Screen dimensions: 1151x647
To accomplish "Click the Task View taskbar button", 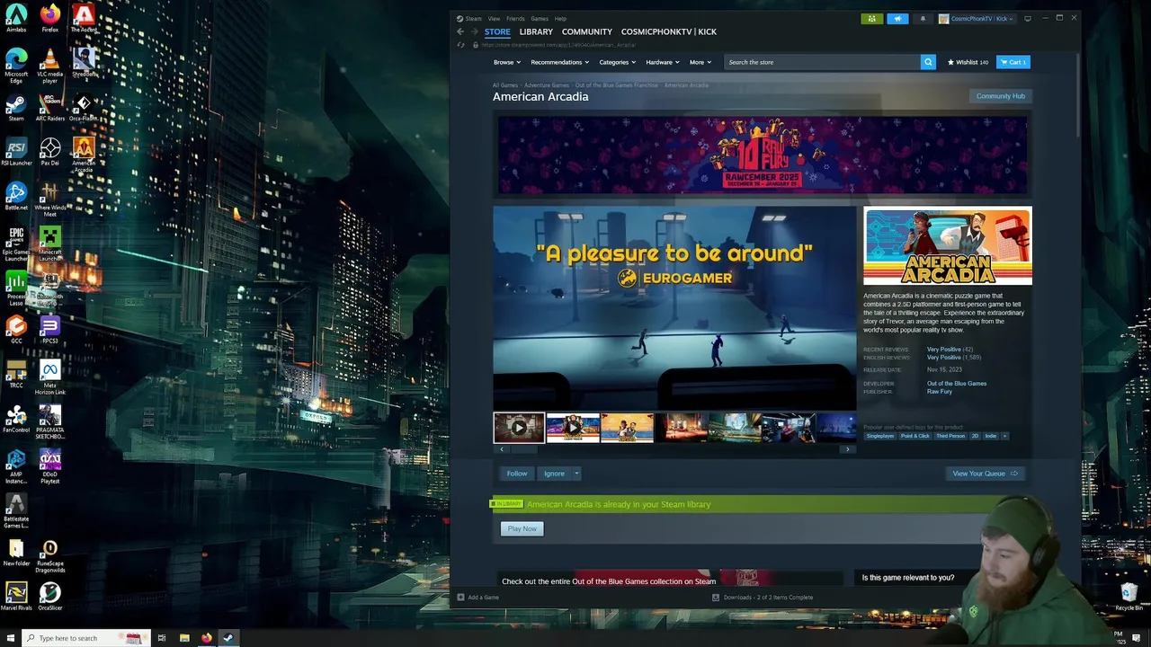I will point(162,638).
